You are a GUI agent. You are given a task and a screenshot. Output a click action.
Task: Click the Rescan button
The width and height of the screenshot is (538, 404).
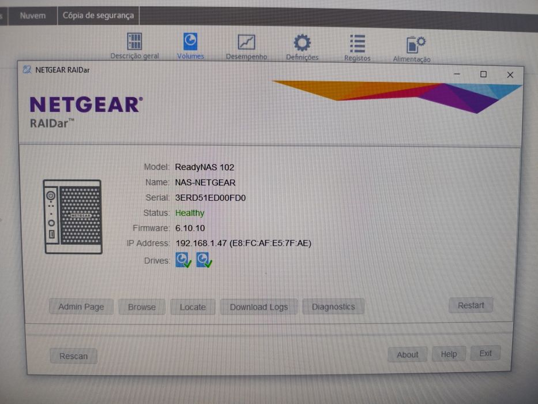(73, 356)
